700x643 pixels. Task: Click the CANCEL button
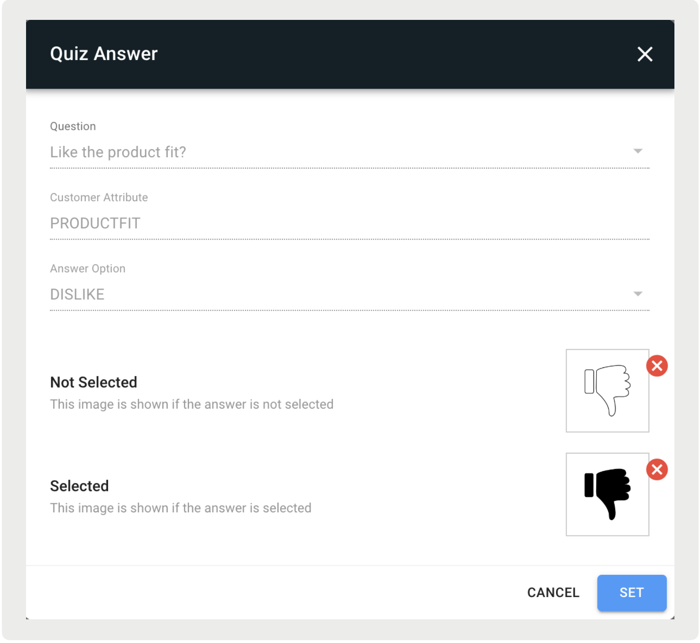[x=553, y=593]
